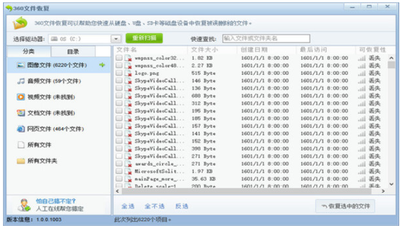Choose the video files play icon
Image resolution: width=401 pixels, height=227 pixels.
point(21,97)
